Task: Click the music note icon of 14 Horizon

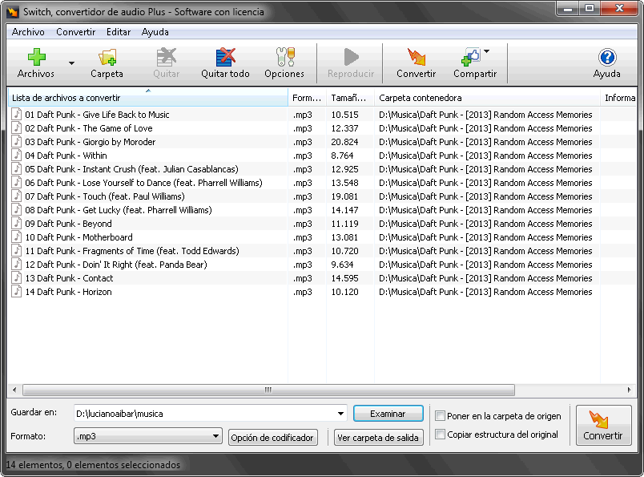Action: pos(17,291)
